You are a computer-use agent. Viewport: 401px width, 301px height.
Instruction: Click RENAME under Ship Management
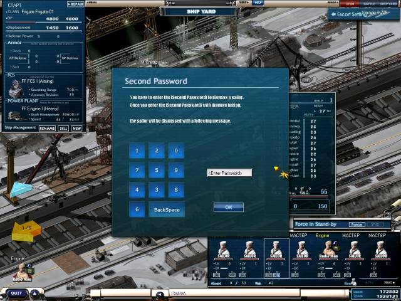[48, 129]
